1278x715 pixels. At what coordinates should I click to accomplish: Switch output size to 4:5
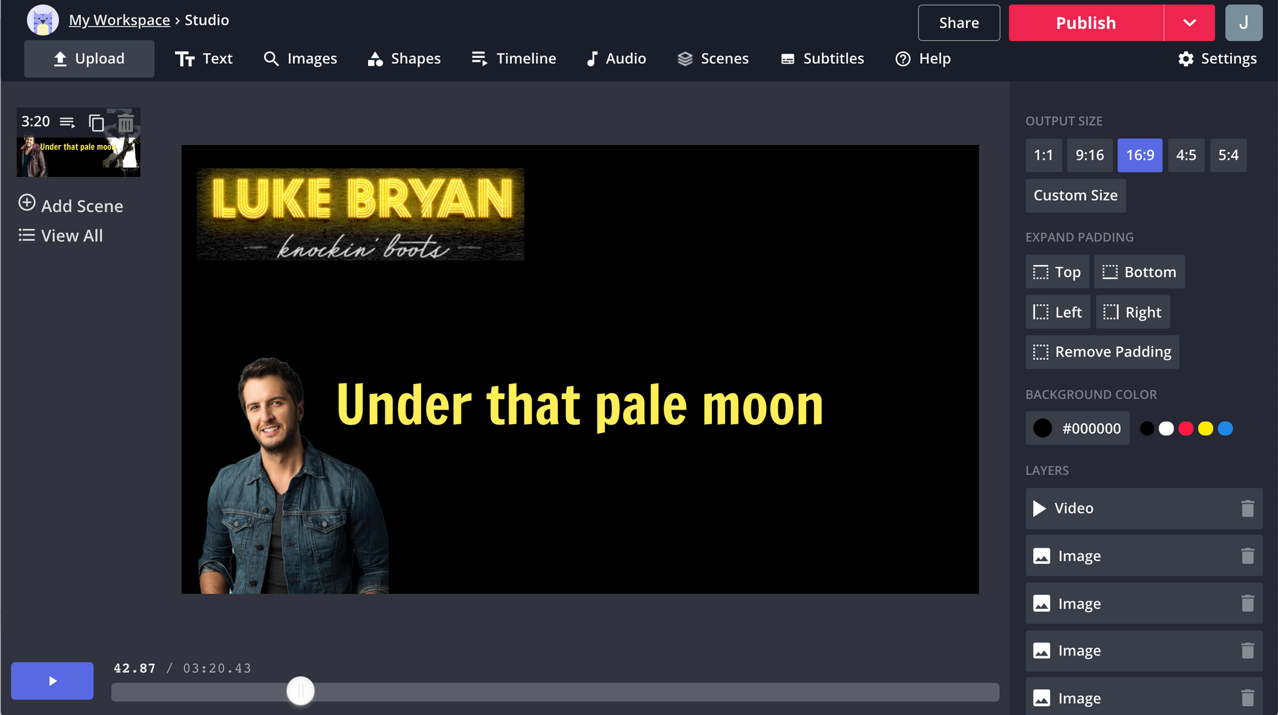(1185, 155)
